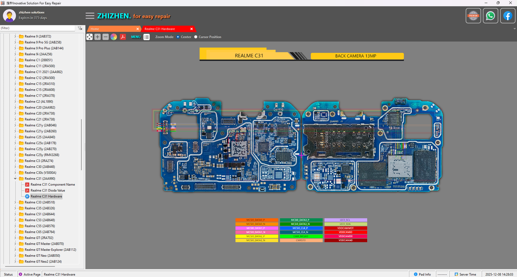Select Realme 9 Pro Plus (2AB144) folder
The width and height of the screenshot is (517, 277).
coord(44,48)
